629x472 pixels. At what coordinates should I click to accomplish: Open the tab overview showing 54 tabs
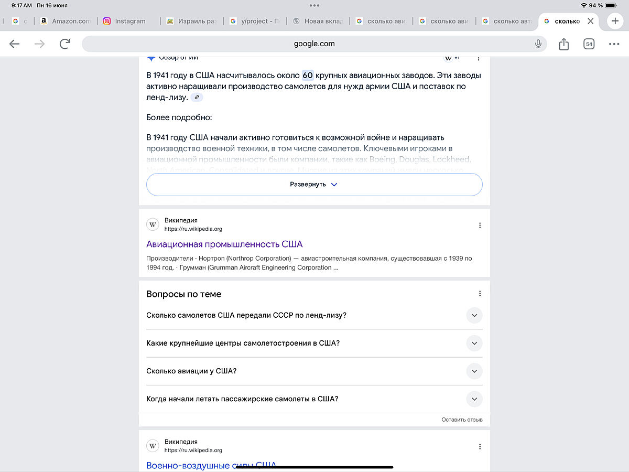[589, 44]
